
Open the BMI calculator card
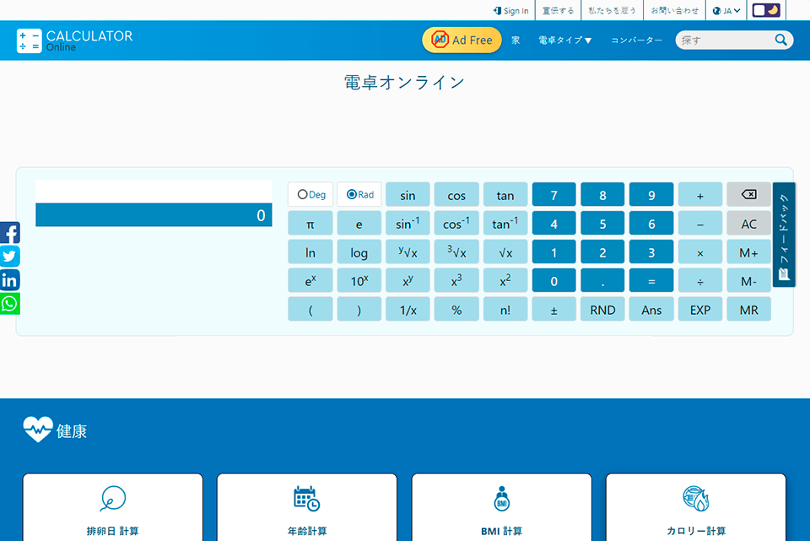501,507
